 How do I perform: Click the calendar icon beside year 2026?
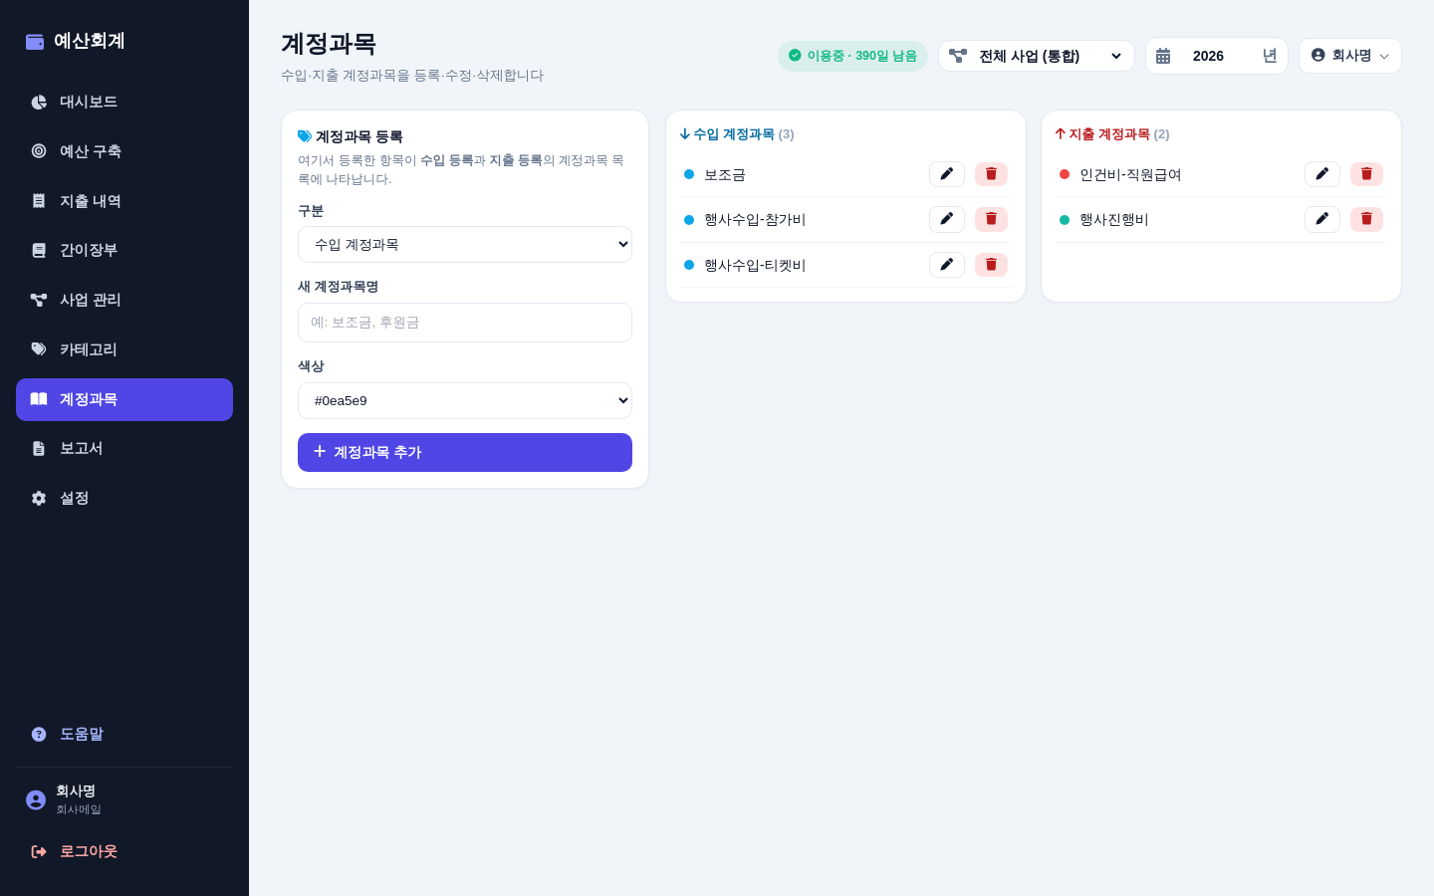tap(1163, 56)
